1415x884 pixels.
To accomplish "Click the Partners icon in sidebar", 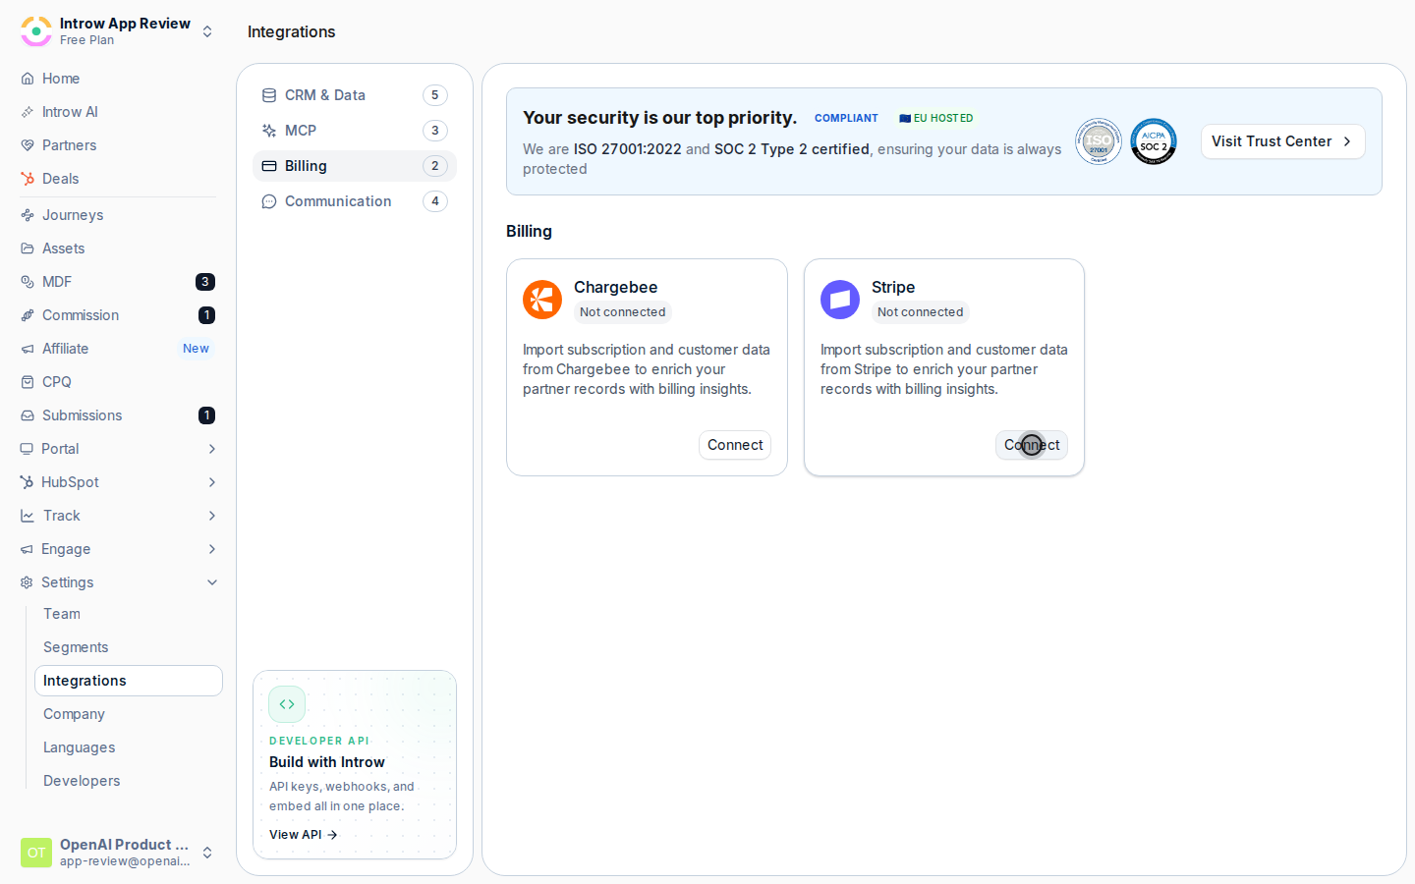I will pos(28,145).
